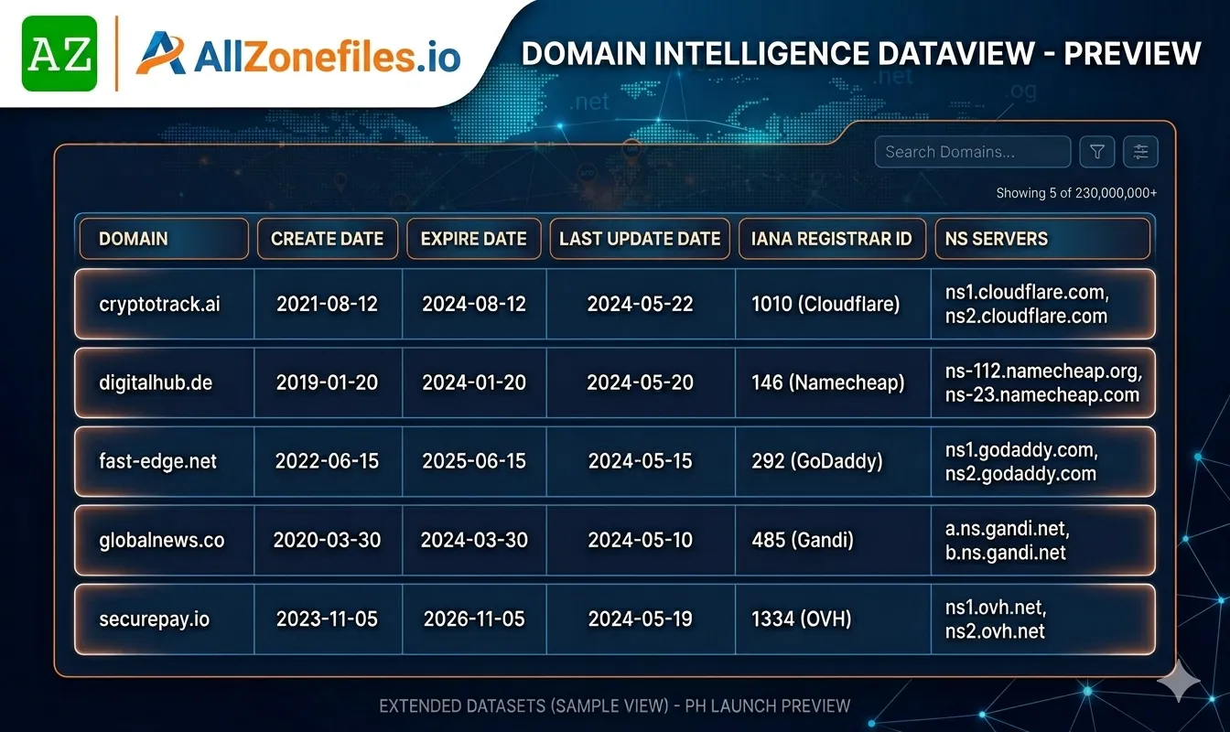Click Extended Datasets PH Launch Preview caption
1230x732 pixels.
click(615, 705)
